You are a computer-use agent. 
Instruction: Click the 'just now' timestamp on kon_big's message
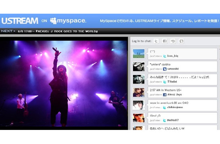point(155,56)
